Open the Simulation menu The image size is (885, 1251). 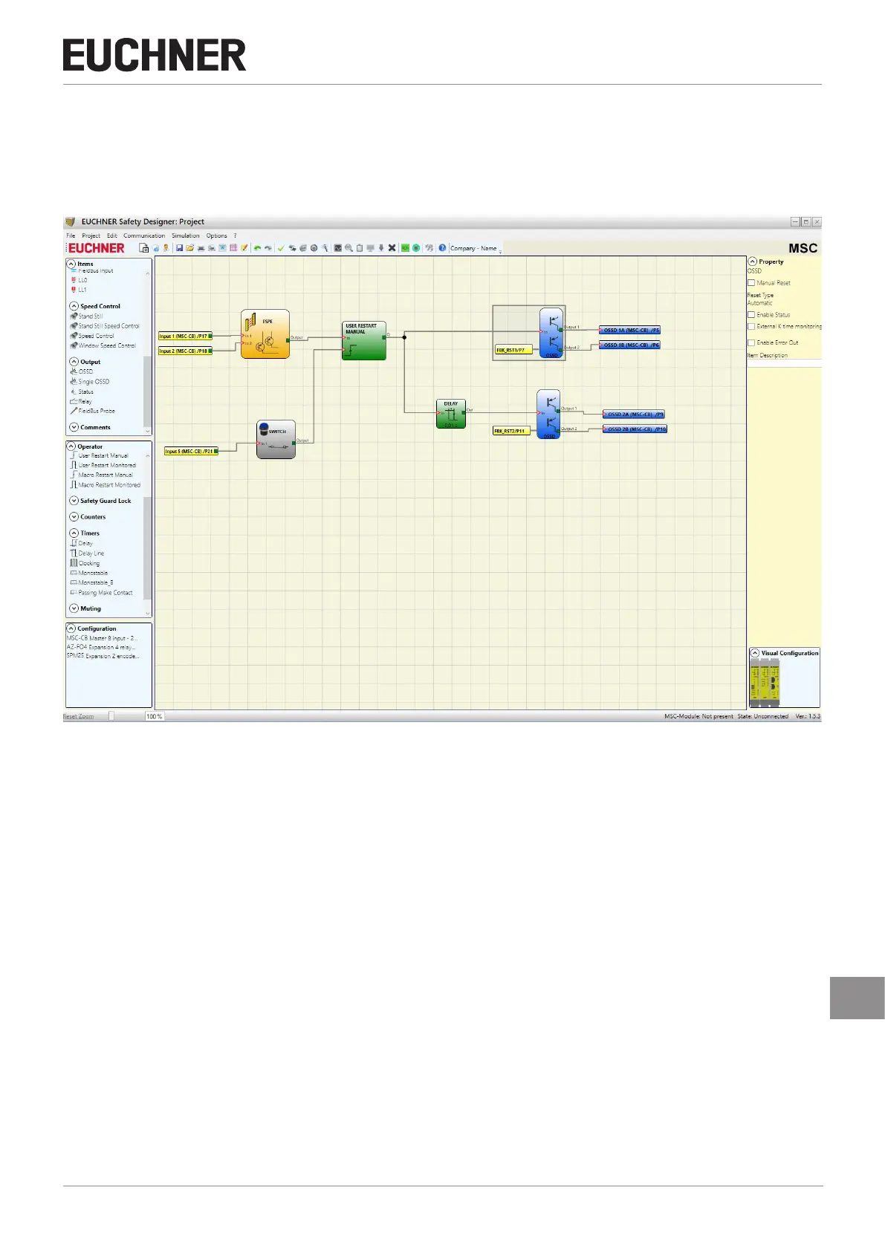coord(186,235)
